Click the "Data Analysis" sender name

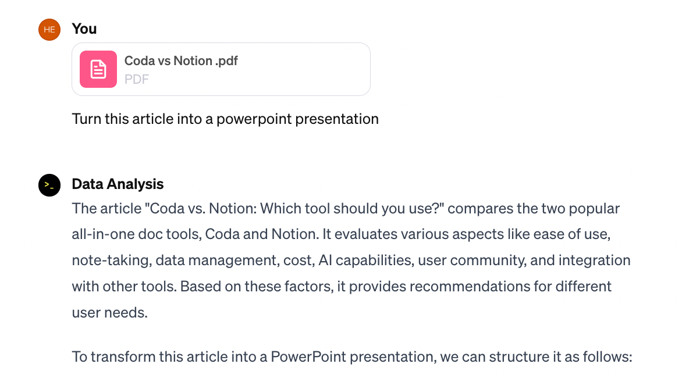[118, 184]
